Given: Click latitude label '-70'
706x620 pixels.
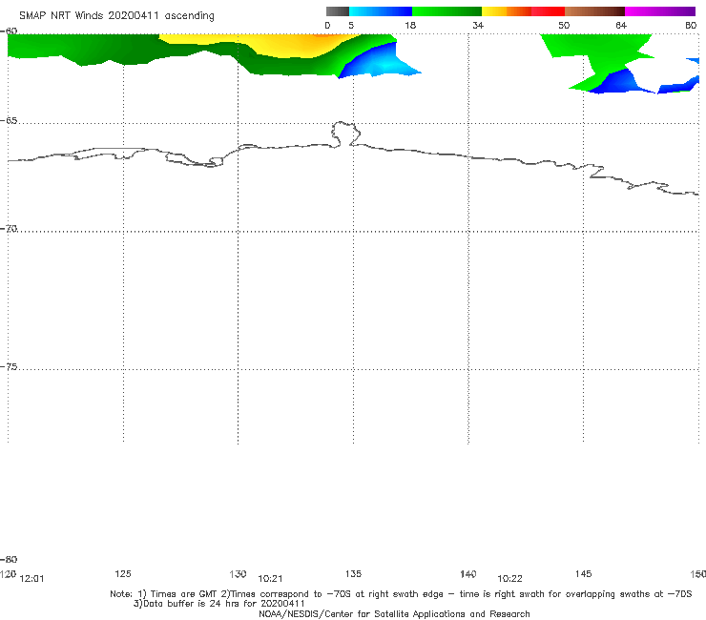Looking at the screenshot, I should (x=9, y=229).
